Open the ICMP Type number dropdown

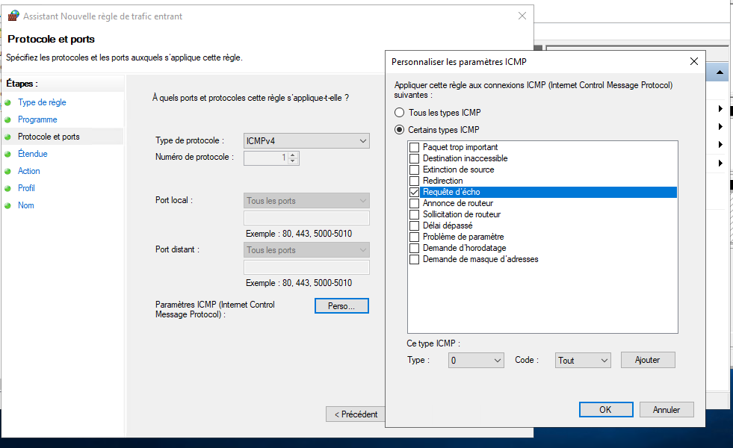click(x=476, y=360)
